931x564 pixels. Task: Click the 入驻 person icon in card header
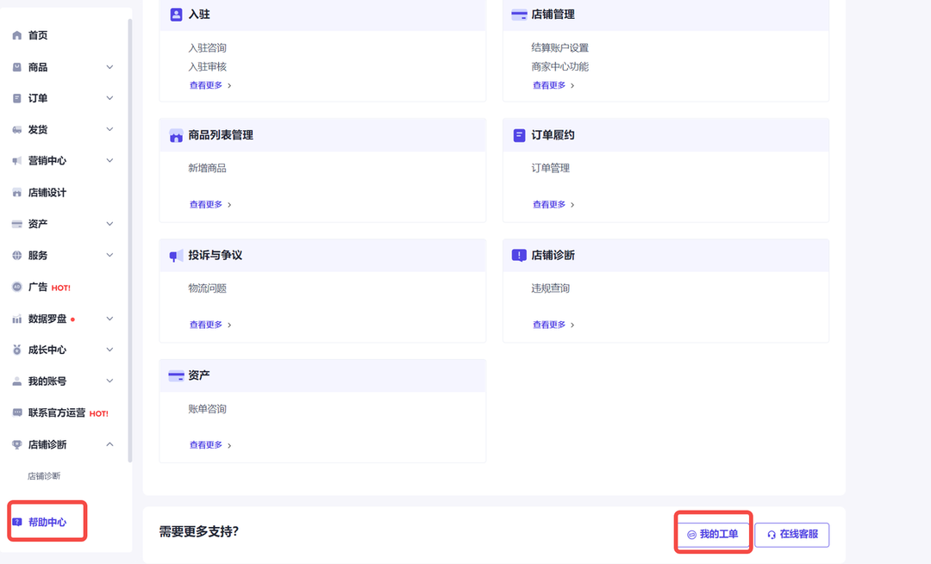pos(176,15)
